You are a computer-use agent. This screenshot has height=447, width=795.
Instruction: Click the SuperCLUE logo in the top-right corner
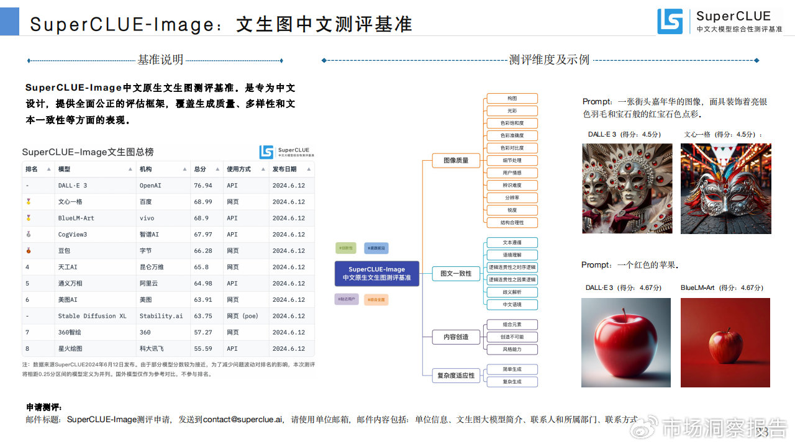pyautogui.click(x=720, y=21)
